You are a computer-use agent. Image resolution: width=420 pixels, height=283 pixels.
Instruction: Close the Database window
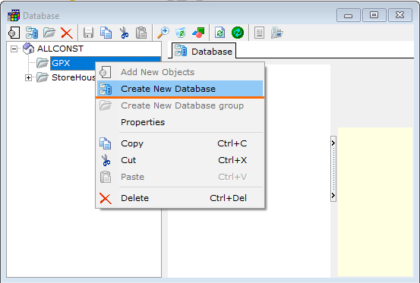pos(400,15)
